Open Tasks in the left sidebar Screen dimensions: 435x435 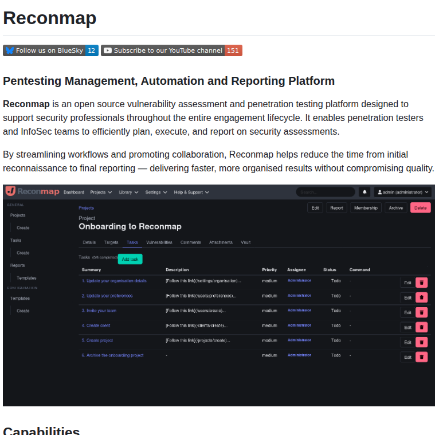[x=16, y=240]
